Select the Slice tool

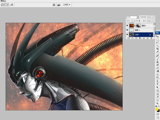click(x=157, y=52)
